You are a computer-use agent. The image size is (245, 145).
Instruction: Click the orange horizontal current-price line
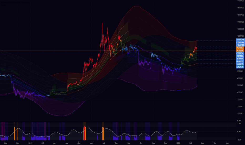(118, 51)
